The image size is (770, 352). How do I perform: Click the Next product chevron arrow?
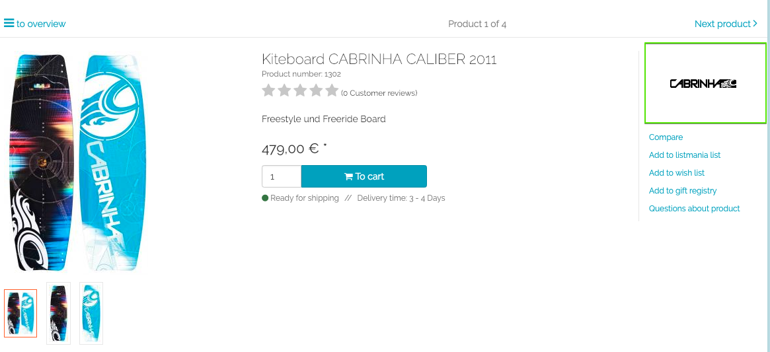click(x=755, y=24)
